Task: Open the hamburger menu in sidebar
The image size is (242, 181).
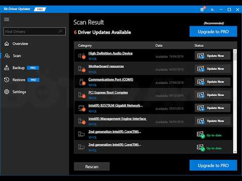Action: (x=7, y=19)
